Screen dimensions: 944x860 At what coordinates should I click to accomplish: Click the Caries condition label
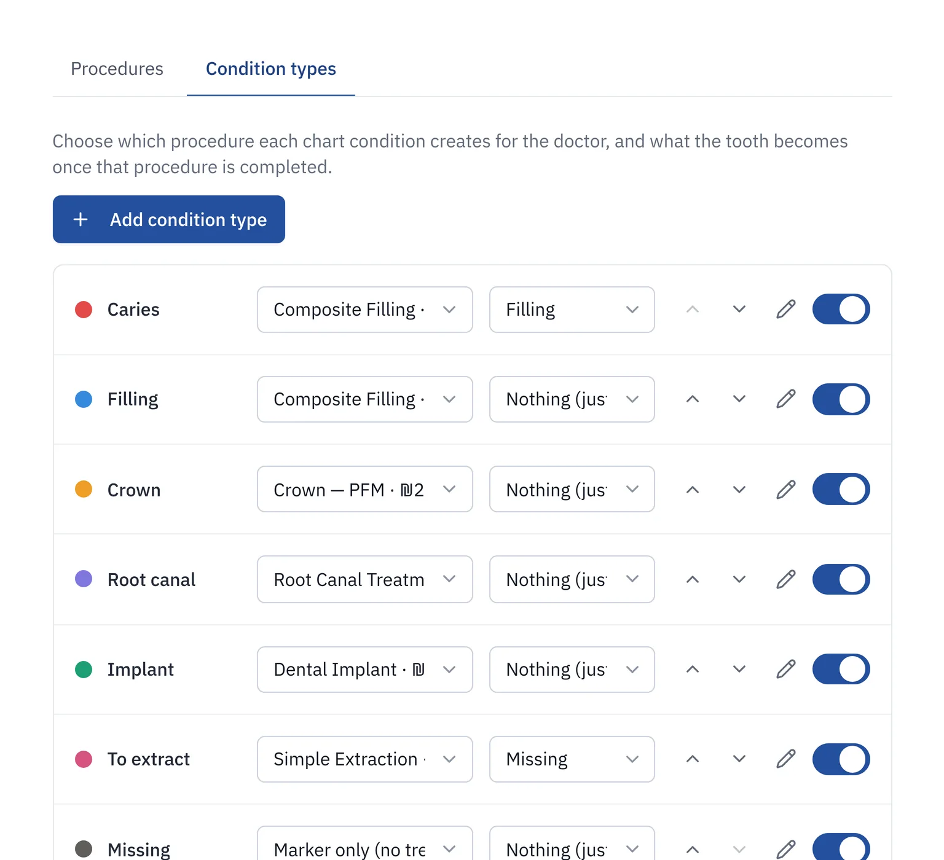[133, 310]
